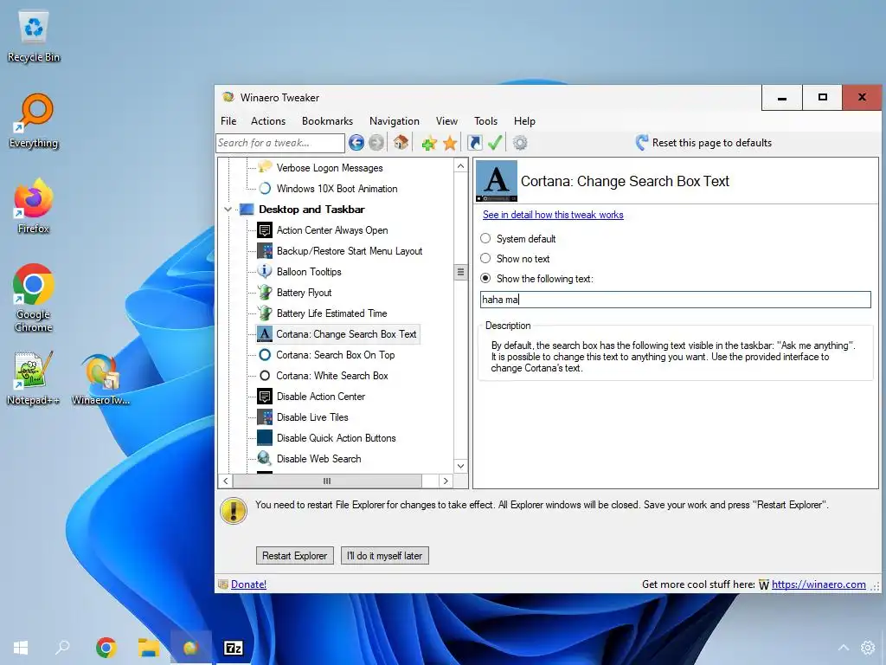Open Backup/Restore Start Menu Layout
The height and width of the screenshot is (665, 886).
coord(350,251)
